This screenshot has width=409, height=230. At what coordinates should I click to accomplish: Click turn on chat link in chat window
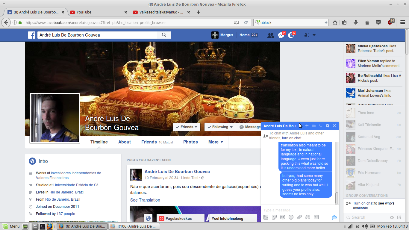coord(292,138)
